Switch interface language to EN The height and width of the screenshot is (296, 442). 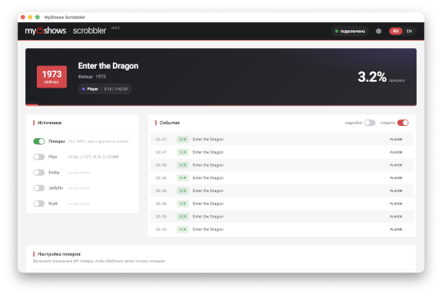[x=409, y=31]
